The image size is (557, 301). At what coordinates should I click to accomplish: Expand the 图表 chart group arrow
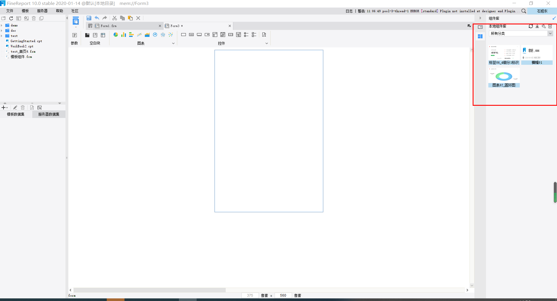(x=173, y=43)
